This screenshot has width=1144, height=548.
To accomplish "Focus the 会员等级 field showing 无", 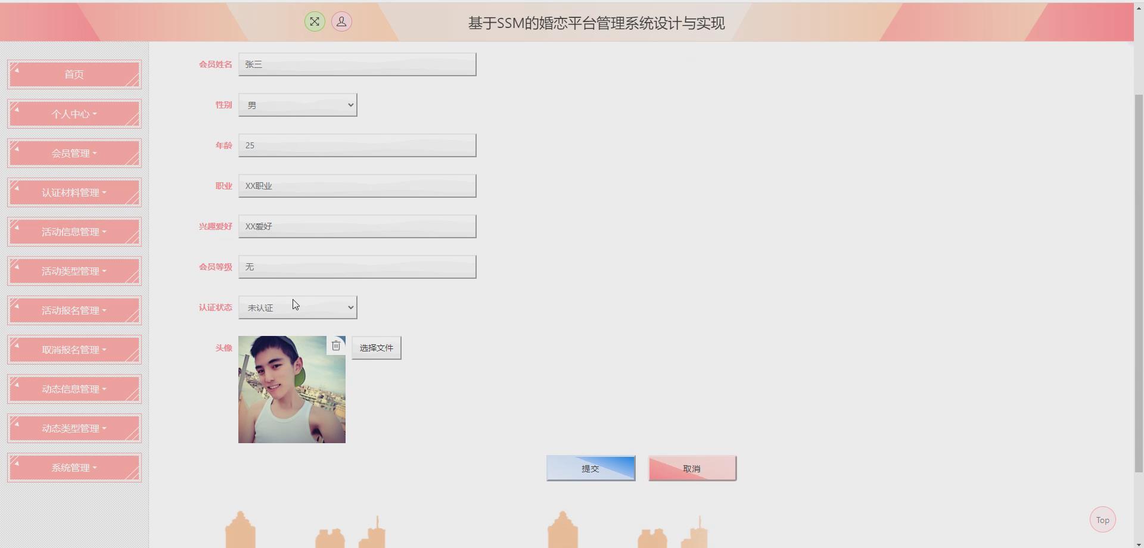I will tap(357, 267).
